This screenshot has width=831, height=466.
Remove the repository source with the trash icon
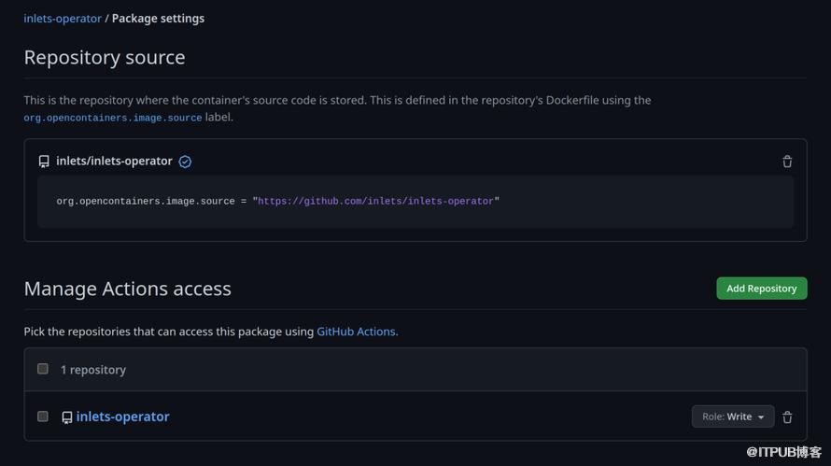[787, 162]
